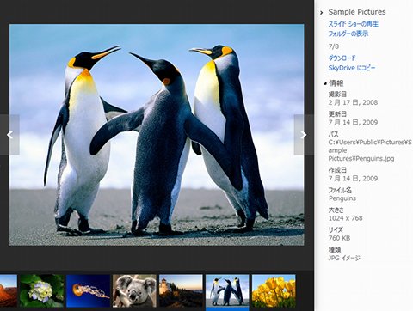This screenshot has width=413, height=311.
Task: Open フォルダーの表示 link
Action: click(348, 34)
